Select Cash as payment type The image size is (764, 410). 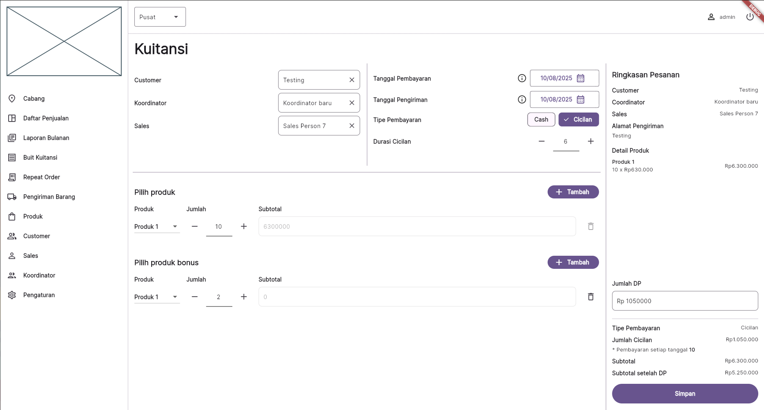point(541,119)
